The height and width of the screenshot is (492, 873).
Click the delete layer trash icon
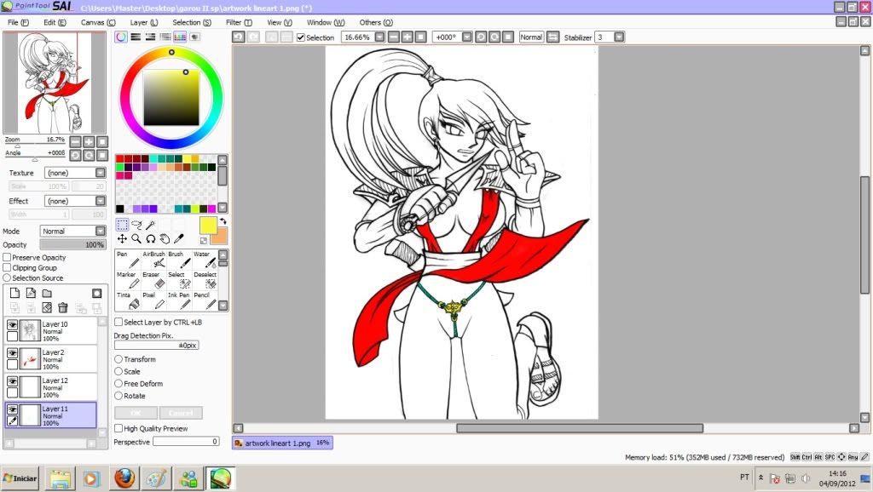click(x=62, y=307)
